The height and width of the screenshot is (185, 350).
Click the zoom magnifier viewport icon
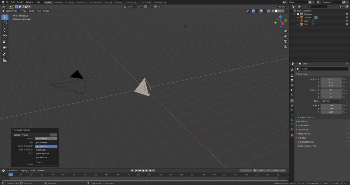[285, 31]
